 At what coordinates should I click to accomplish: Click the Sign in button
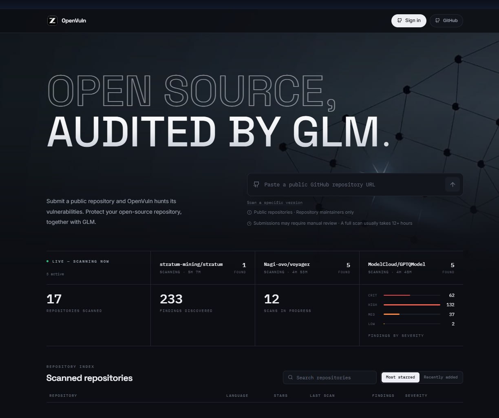(409, 20)
